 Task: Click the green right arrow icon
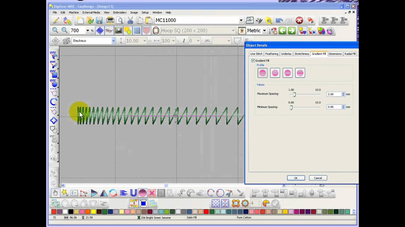pyautogui.click(x=292, y=31)
